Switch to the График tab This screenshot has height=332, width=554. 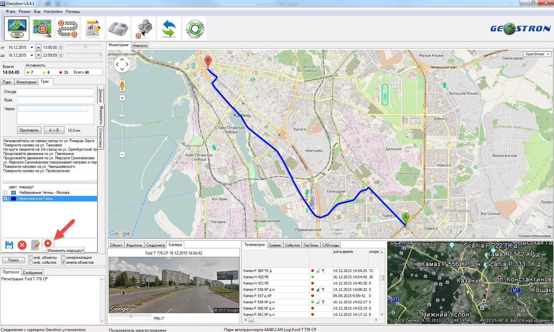pos(275,245)
